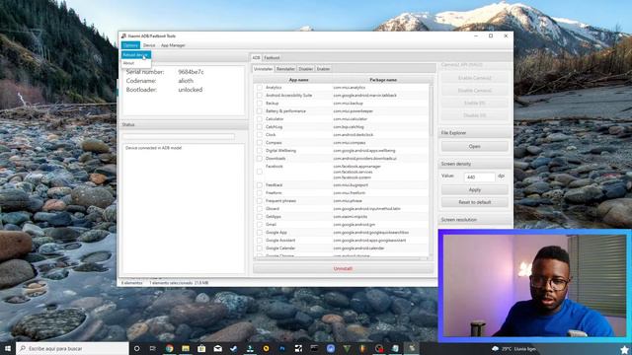
Task: Click the serial number value 9684be7c
Action: pos(191,72)
